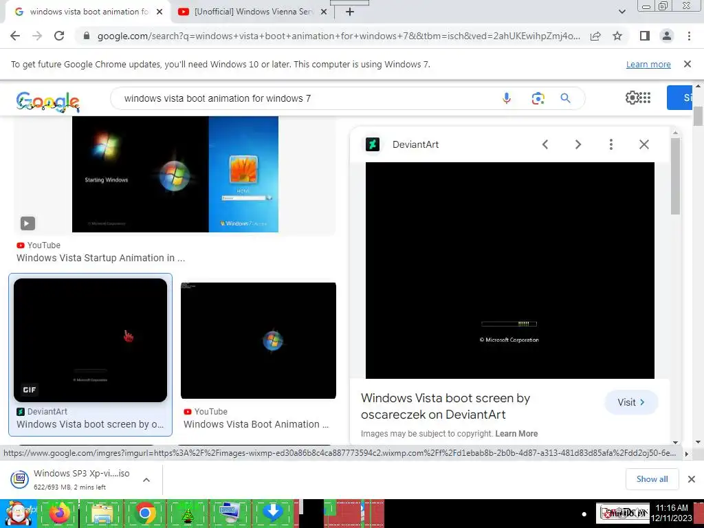Click the DeviantArt logo icon in preview

[372, 144]
